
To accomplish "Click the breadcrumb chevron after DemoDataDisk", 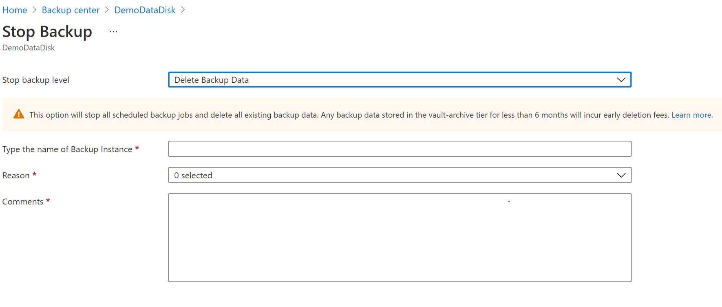I will tap(183, 10).
